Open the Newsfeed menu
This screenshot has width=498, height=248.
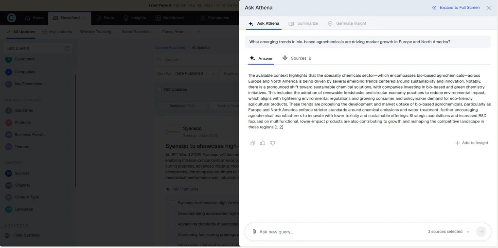pos(70,18)
